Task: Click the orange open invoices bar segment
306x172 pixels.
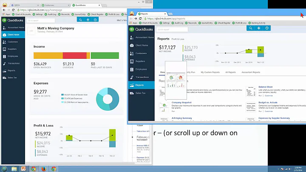Action: [x=48, y=55]
